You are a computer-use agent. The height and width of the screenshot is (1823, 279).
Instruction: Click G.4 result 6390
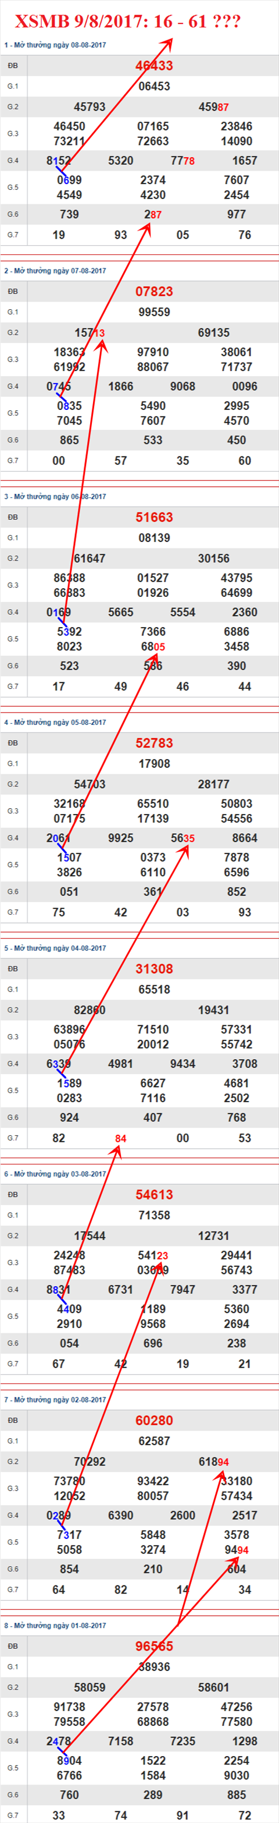(x=121, y=1515)
